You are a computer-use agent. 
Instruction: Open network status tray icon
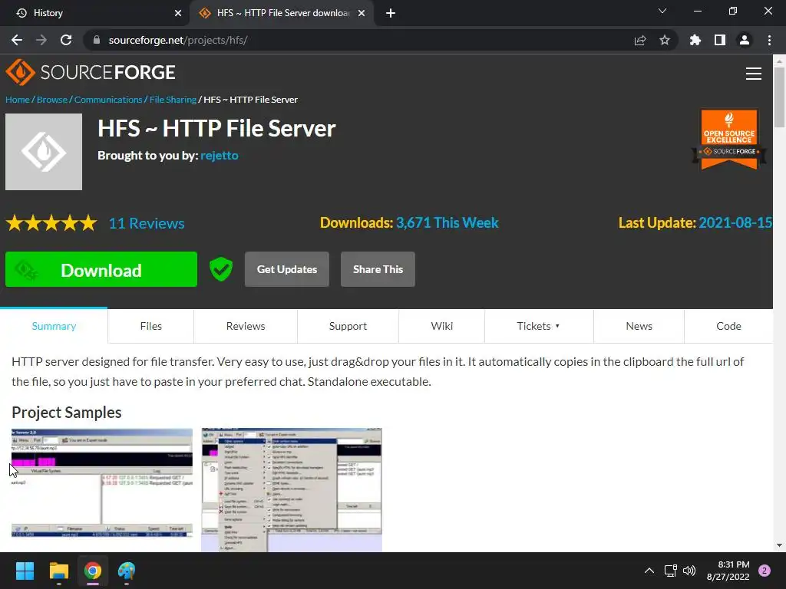click(x=670, y=571)
